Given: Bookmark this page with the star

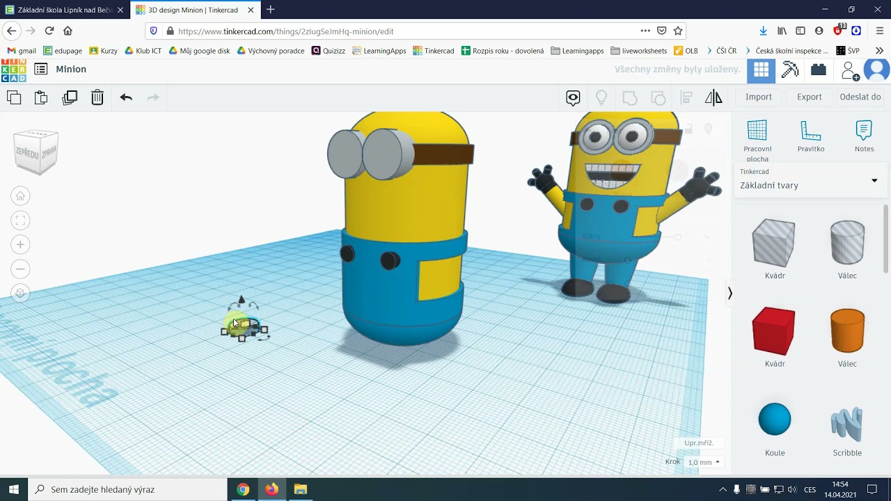Looking at the screenshot, I should click(x=677, y=31).
